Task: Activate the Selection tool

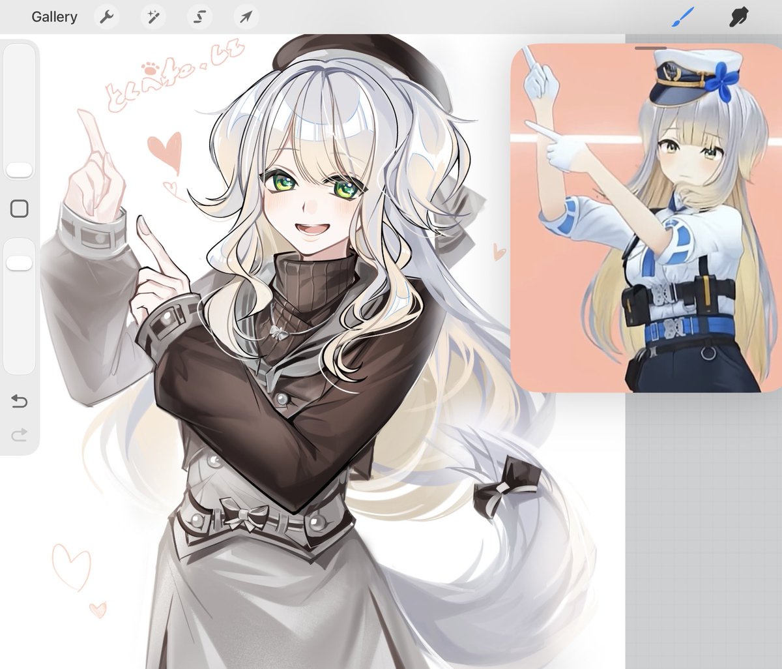Action: 199,17
